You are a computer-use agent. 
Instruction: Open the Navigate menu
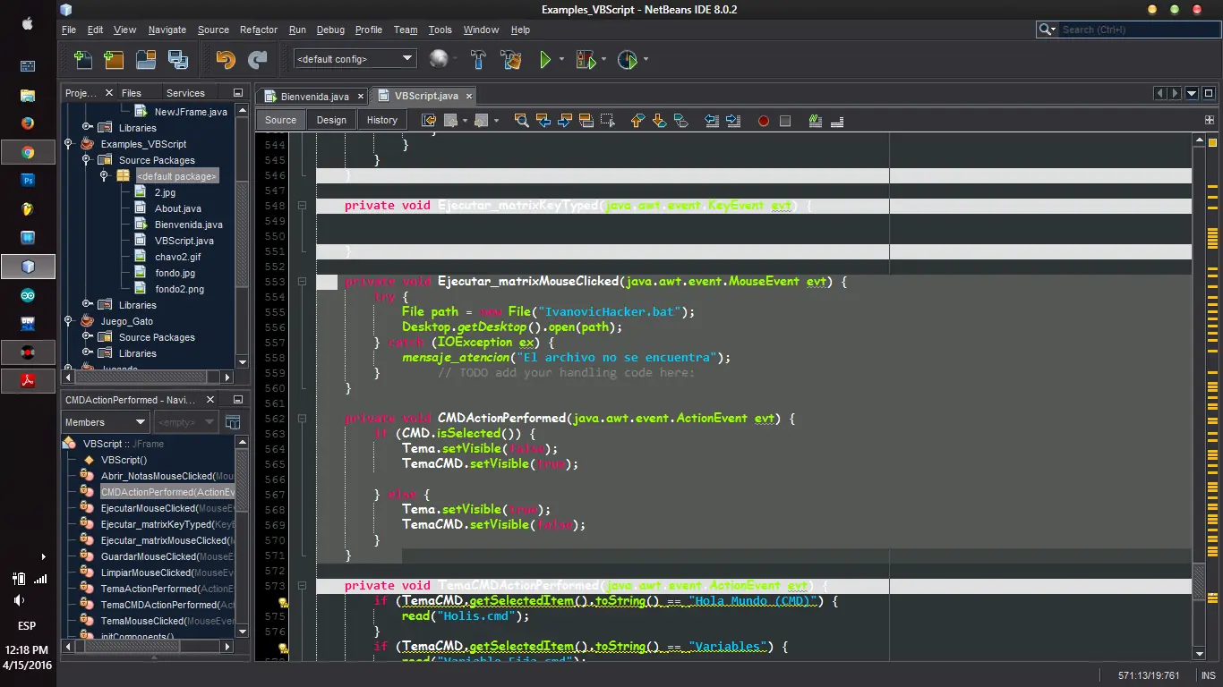tap(167, 30)
